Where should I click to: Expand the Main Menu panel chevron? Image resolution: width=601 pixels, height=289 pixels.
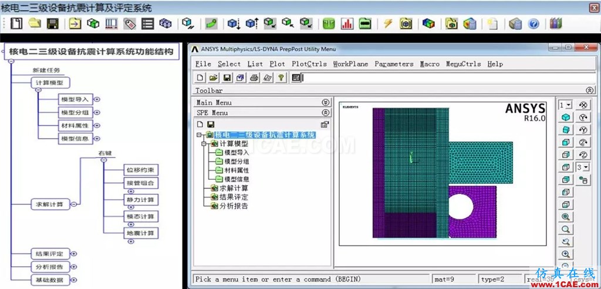[x=325, y=102]
